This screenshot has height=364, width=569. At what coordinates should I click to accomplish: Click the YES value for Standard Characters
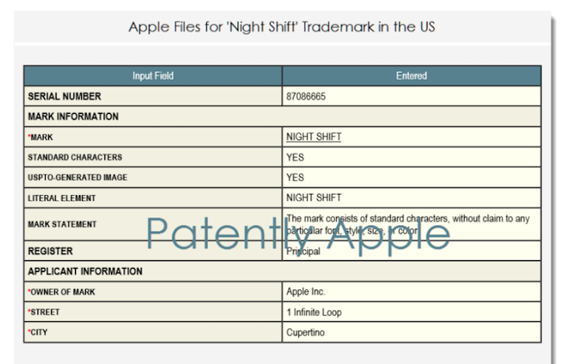tap(295, 155)
